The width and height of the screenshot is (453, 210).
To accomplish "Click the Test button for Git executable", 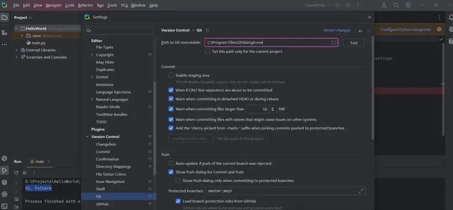I will (x=354, y=43).
